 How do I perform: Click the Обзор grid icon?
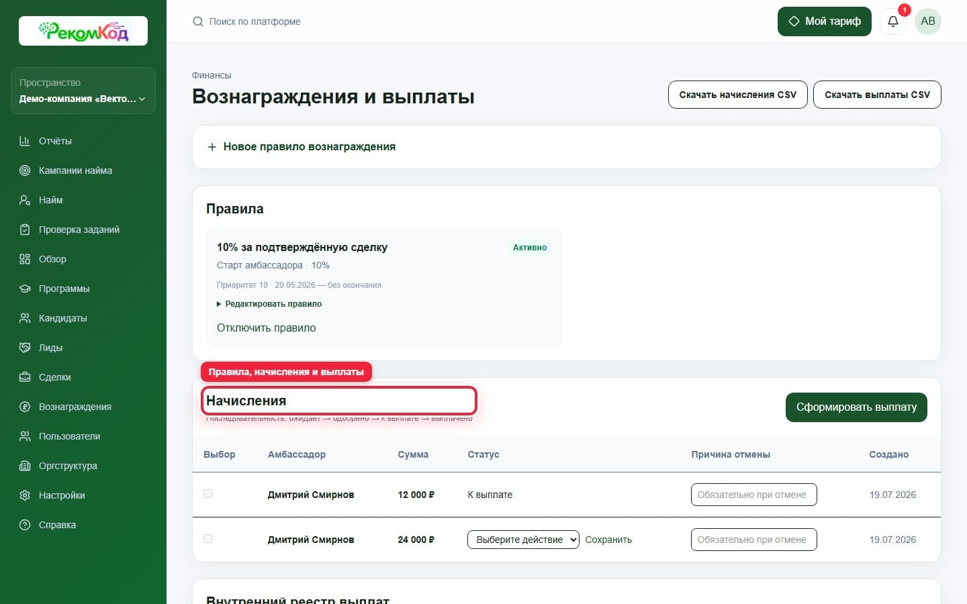(x=25, y=259)
